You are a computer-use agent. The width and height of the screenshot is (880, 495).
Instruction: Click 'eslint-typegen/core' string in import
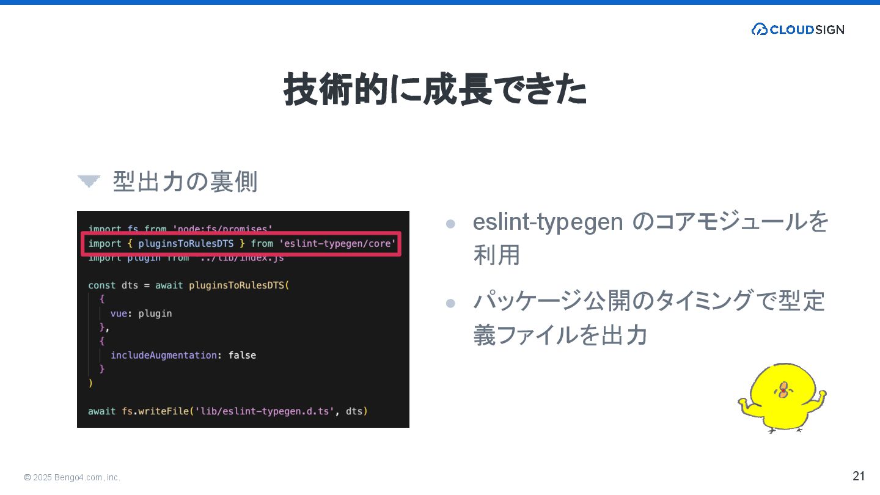click(x=338, y=243)
